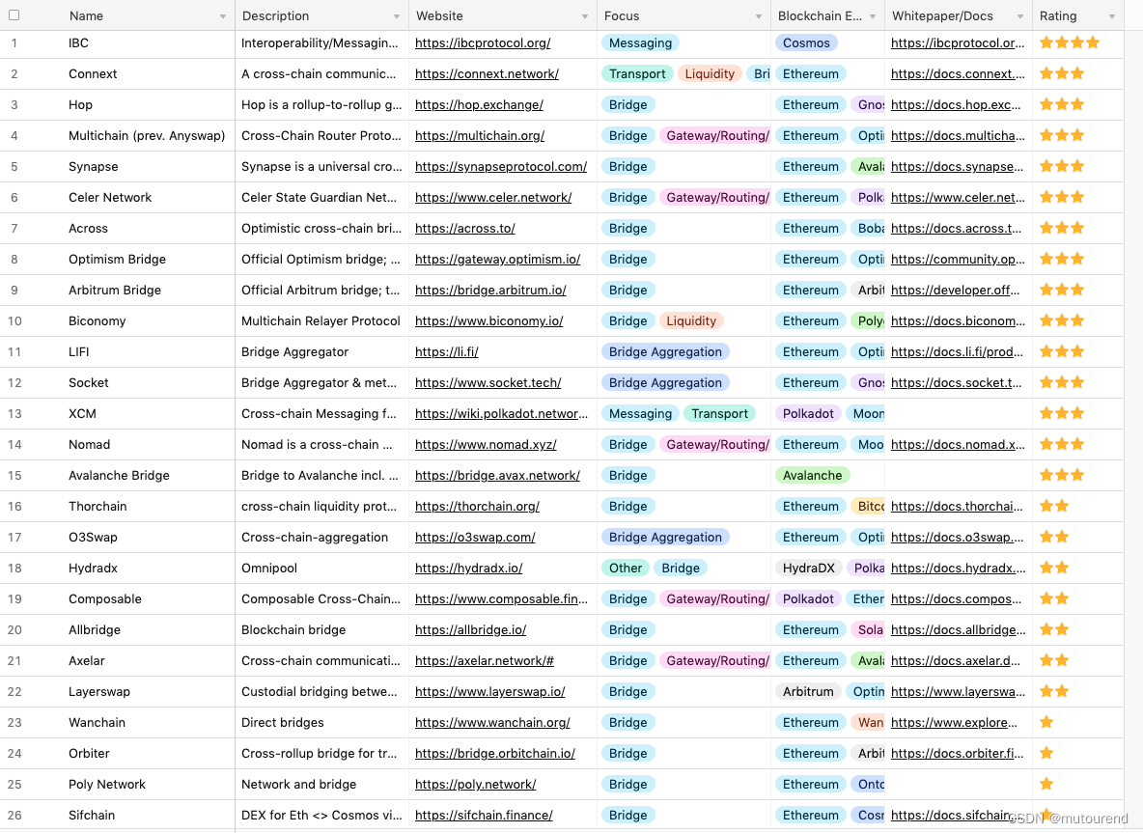Select the HydraDX blockchain tag
This screenshot has height=833, width=1143.
[x=808, y=568]
